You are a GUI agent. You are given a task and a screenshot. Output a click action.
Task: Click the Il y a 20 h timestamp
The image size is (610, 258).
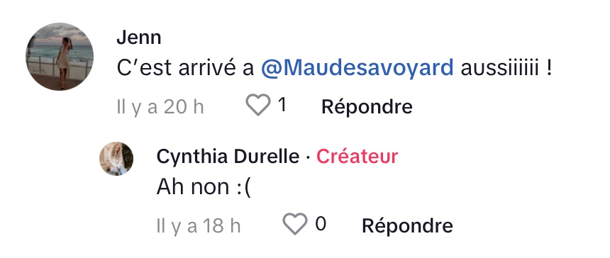(x=160, y=106)
